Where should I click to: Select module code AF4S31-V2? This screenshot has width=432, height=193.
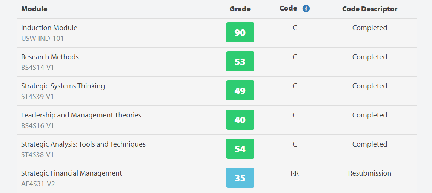pyautogui.click(x=38, y=184)
